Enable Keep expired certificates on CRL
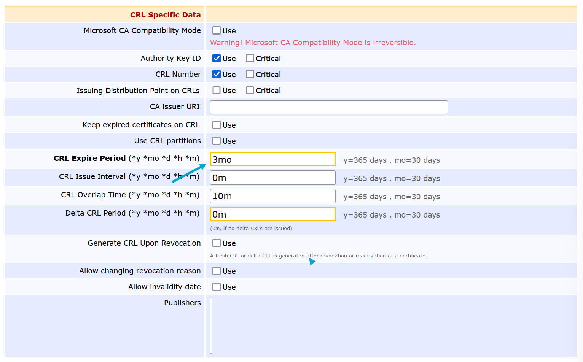The height and width of the screenshot is (362, 583). pyautogui.click(x=217, y=125)
